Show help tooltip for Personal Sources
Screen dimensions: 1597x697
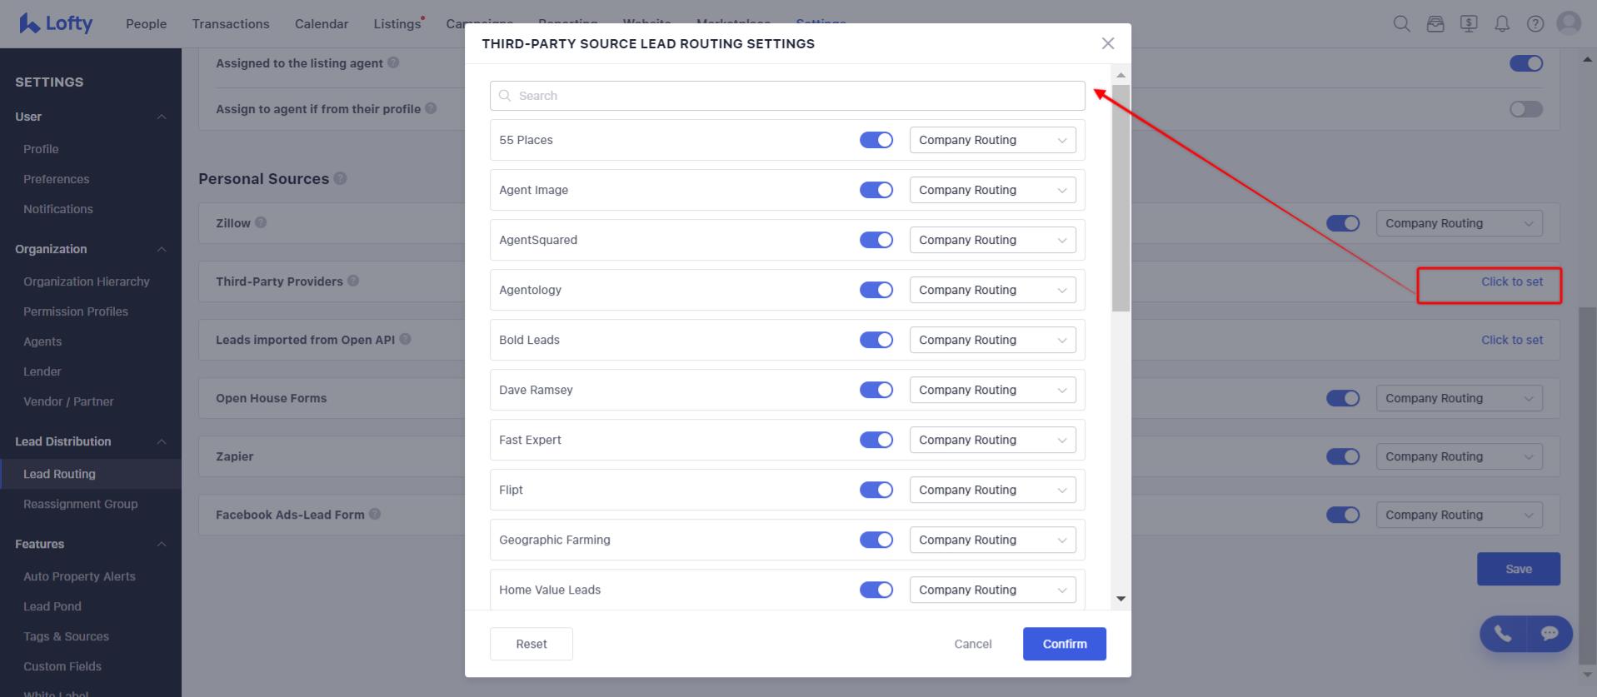(x=340, y=178)
